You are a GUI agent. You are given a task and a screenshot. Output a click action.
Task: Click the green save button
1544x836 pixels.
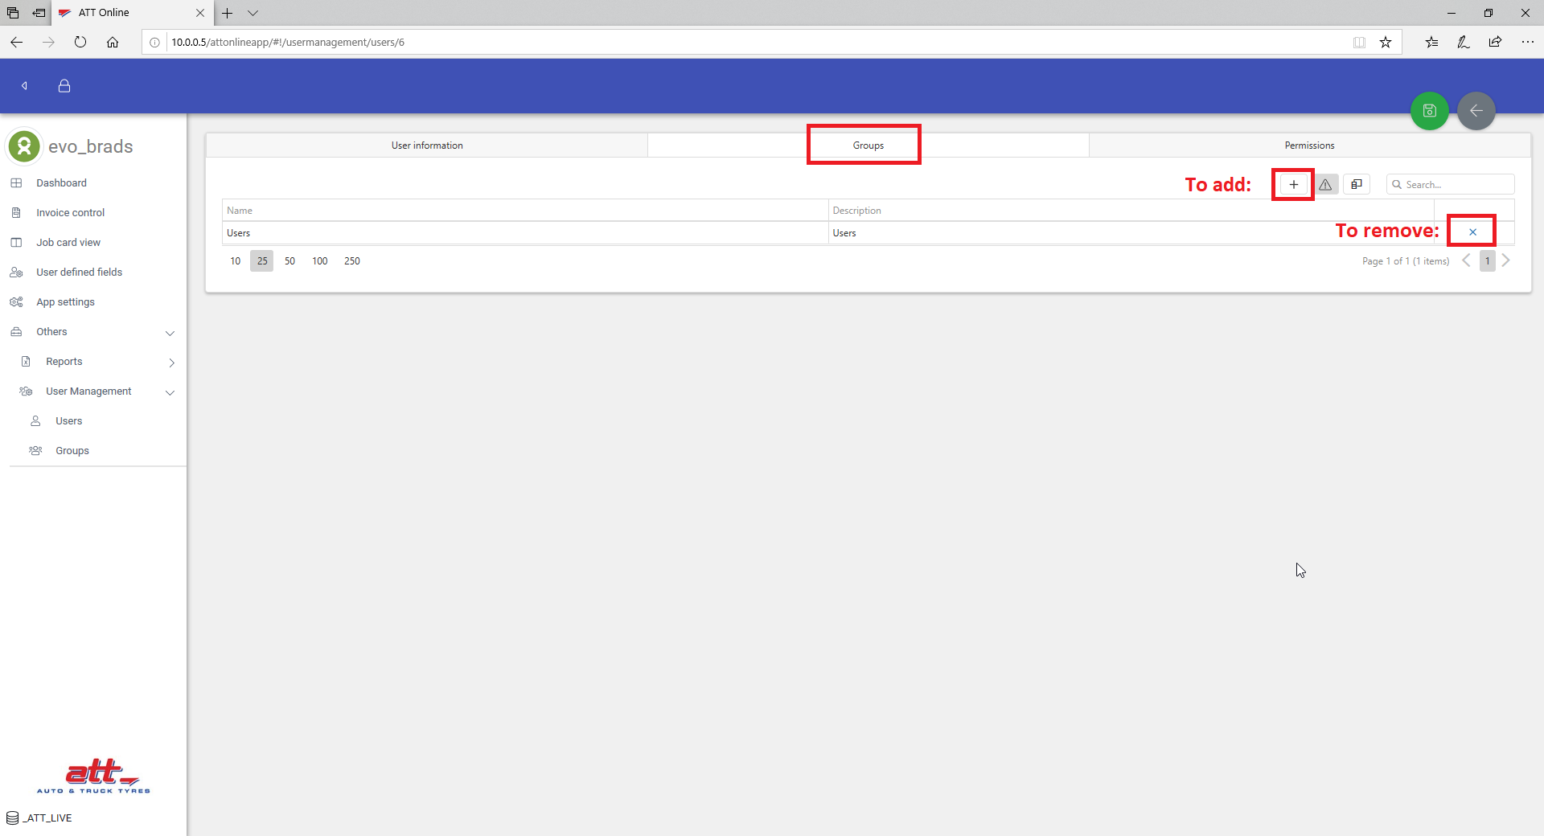pyautogui.click(x=1429, y=111)
